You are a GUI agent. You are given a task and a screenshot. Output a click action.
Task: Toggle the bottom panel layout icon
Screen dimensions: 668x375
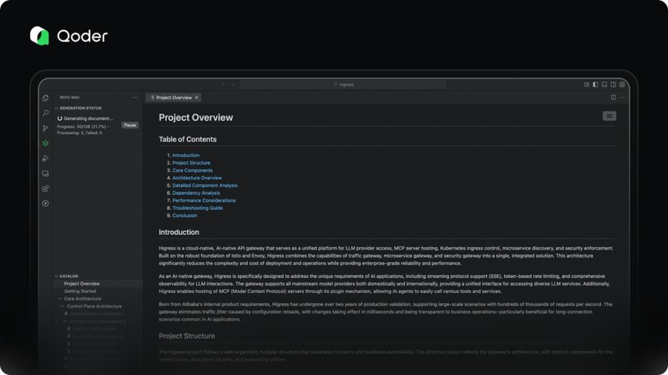[x=604, y=85]
